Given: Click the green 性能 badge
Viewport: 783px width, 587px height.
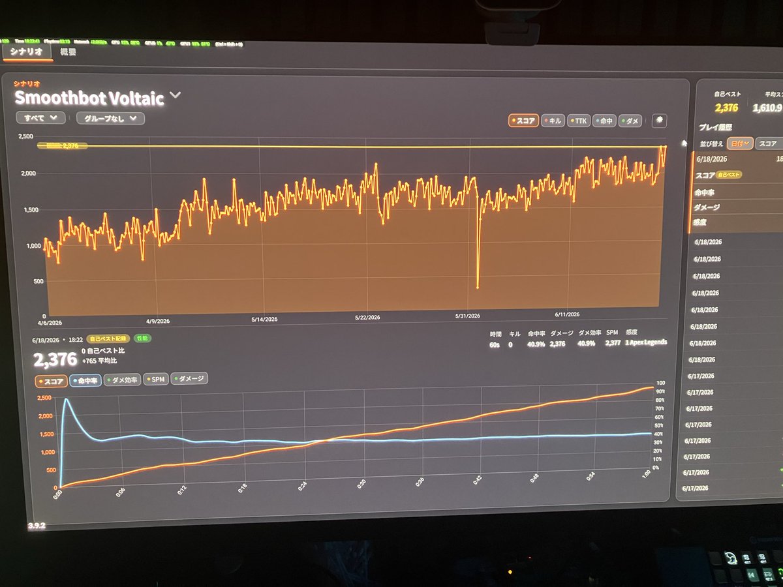Looking at the screenshot, I should (x=141, y=339).
